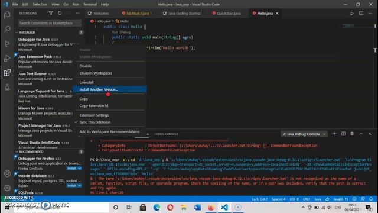This screenshot has height=213, width=378.
Task: Click the feedback icon in status bar
Action: point(363,199)
